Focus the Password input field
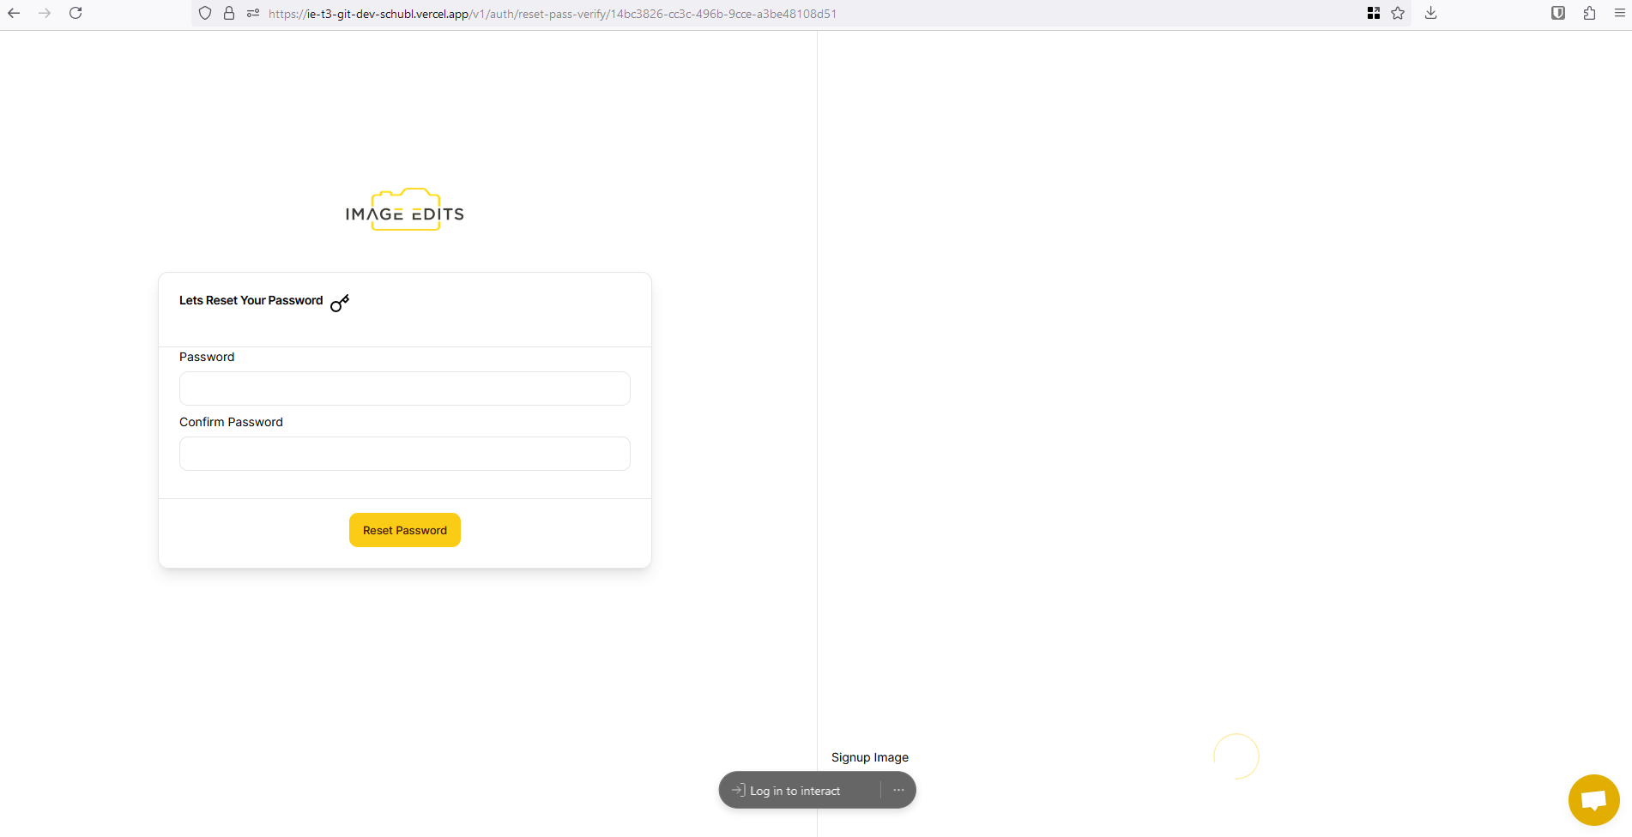The image size is (1632, 837). pyautogui.click(x=405, y=388)
